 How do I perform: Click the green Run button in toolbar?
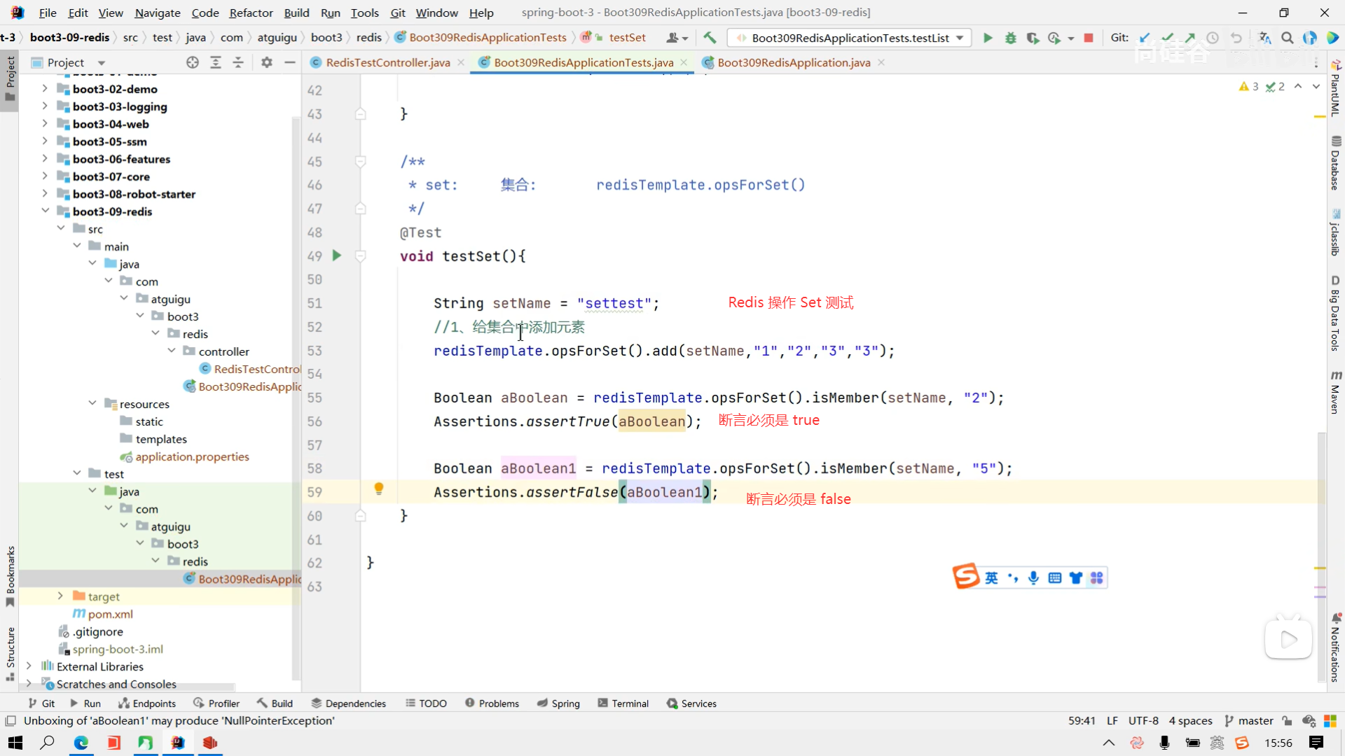pyautogui.click(x=988, y=38)
